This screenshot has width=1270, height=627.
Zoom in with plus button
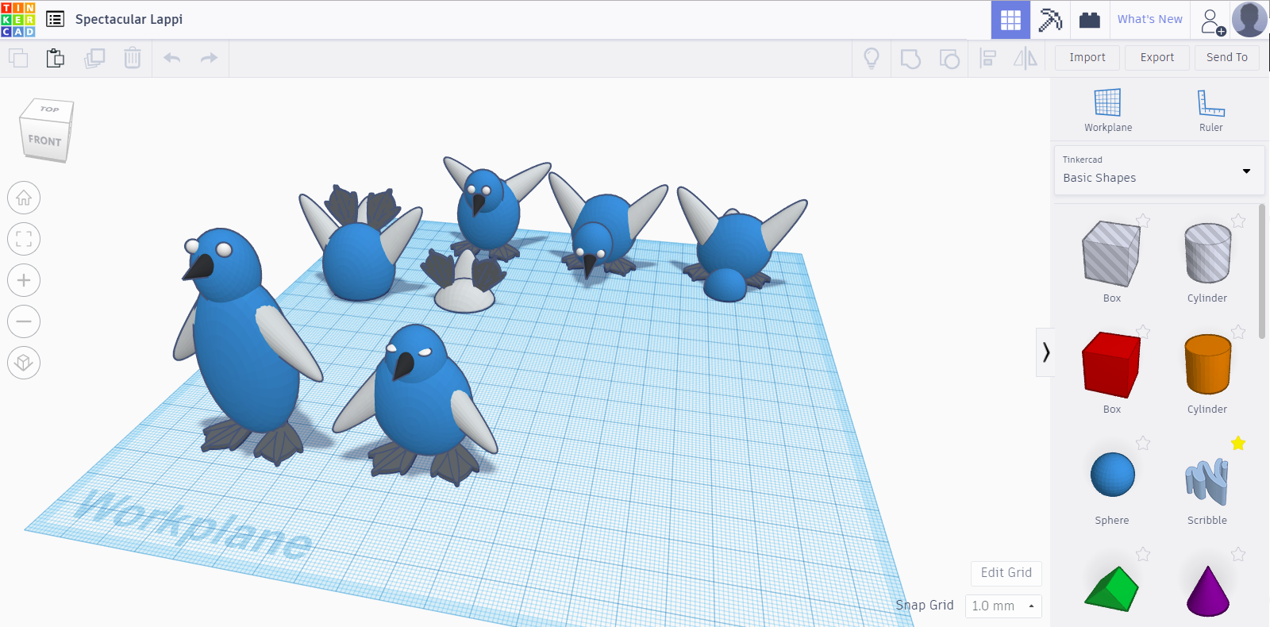click(24, 280)
